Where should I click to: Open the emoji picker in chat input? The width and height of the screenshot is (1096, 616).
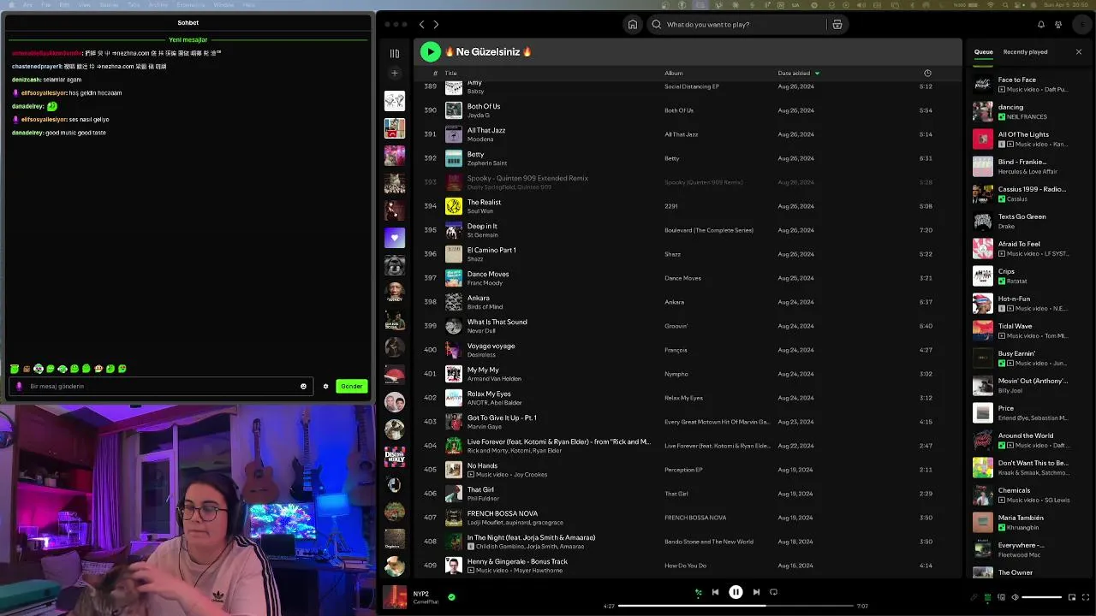coord(303,386)
